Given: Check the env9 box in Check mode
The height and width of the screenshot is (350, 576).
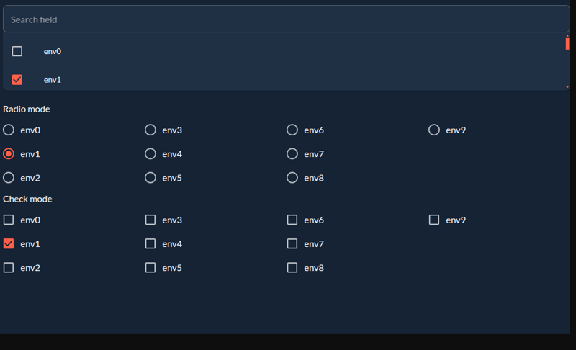Looking at the screenshot, I should point(434,220).
